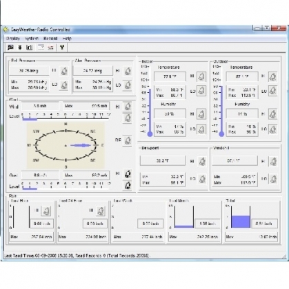The width and height of the screenshot is (289, 289).
Task: Select the Outdoor Humidity current value
Action: click(242, 114)
